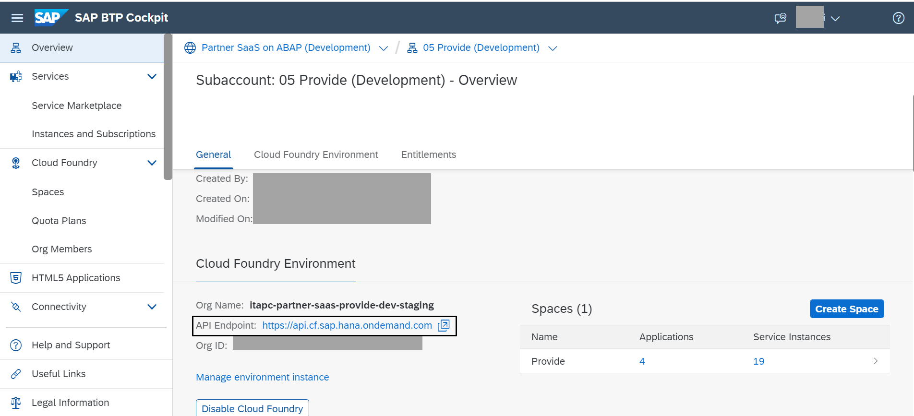Expand the Connectivity section chevron
Screen dimensions: 914x416
click(x=152, y=307)
